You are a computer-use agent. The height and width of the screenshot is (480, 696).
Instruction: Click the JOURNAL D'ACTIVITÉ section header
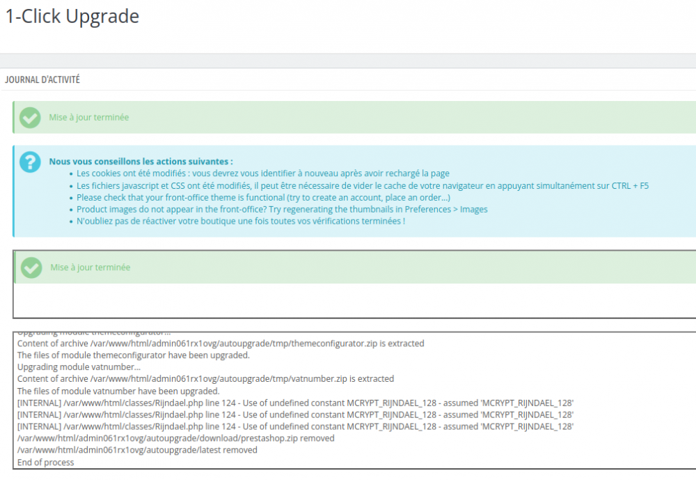pos(43,80)
